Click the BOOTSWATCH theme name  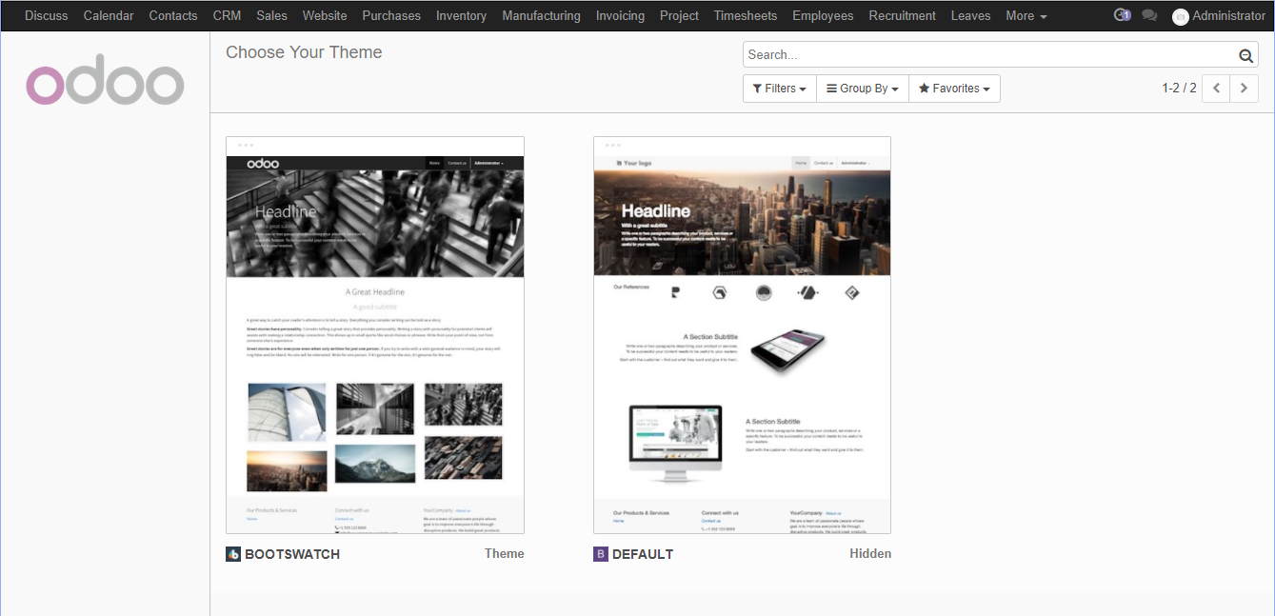(x=292, y=554)
